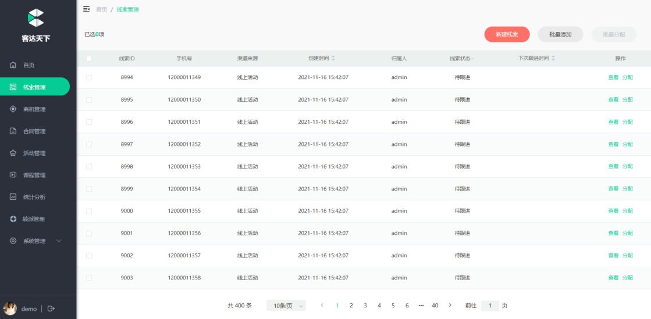Go to page 2

(351, 305)
